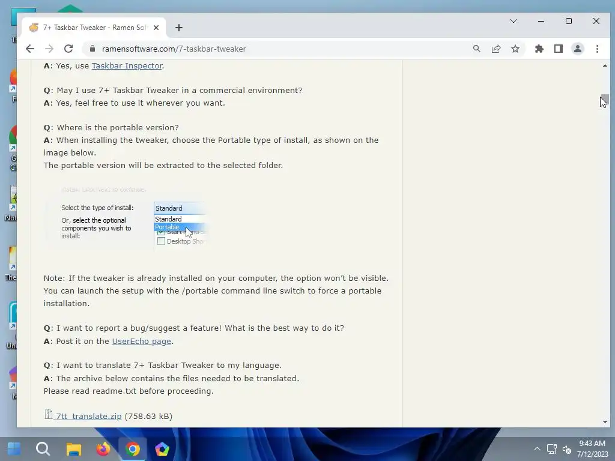Reload the current page

click(x=68, y=49)
